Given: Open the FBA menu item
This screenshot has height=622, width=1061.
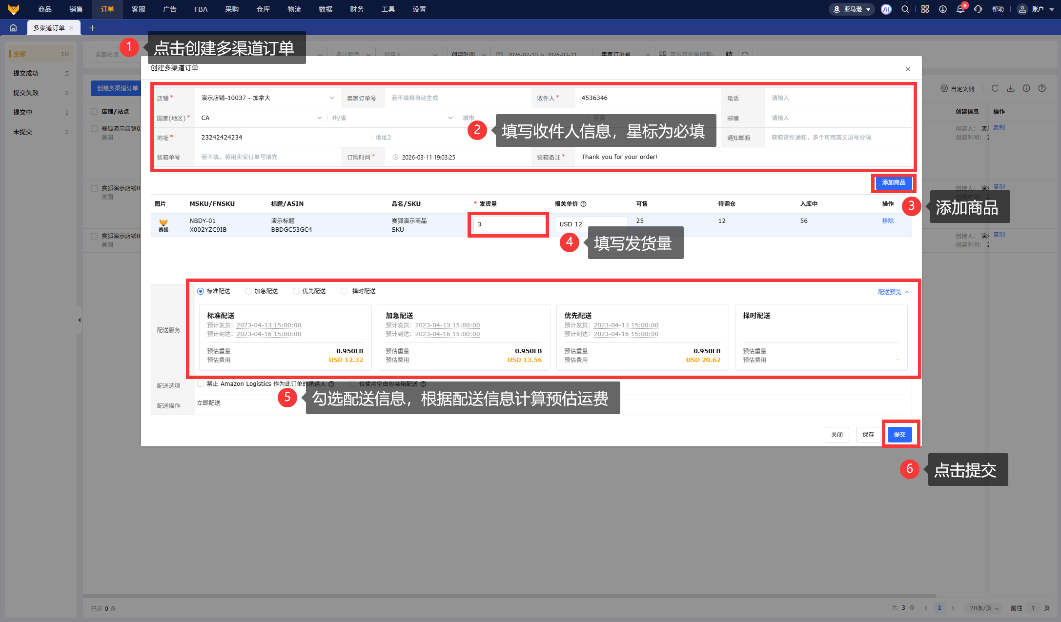Looking at the screenshot, I should click(201, 9).
